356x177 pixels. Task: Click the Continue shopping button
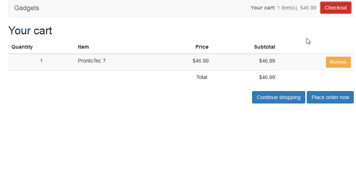(x=278, y=97)
